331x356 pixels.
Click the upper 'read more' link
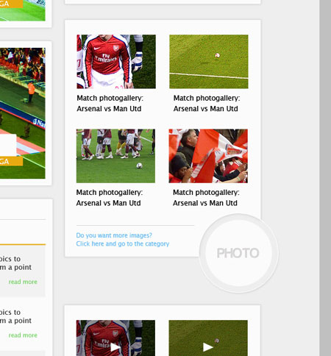pos(23,282)
